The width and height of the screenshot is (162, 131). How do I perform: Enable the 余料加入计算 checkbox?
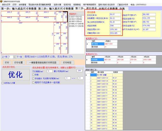[x=3, y=83]
